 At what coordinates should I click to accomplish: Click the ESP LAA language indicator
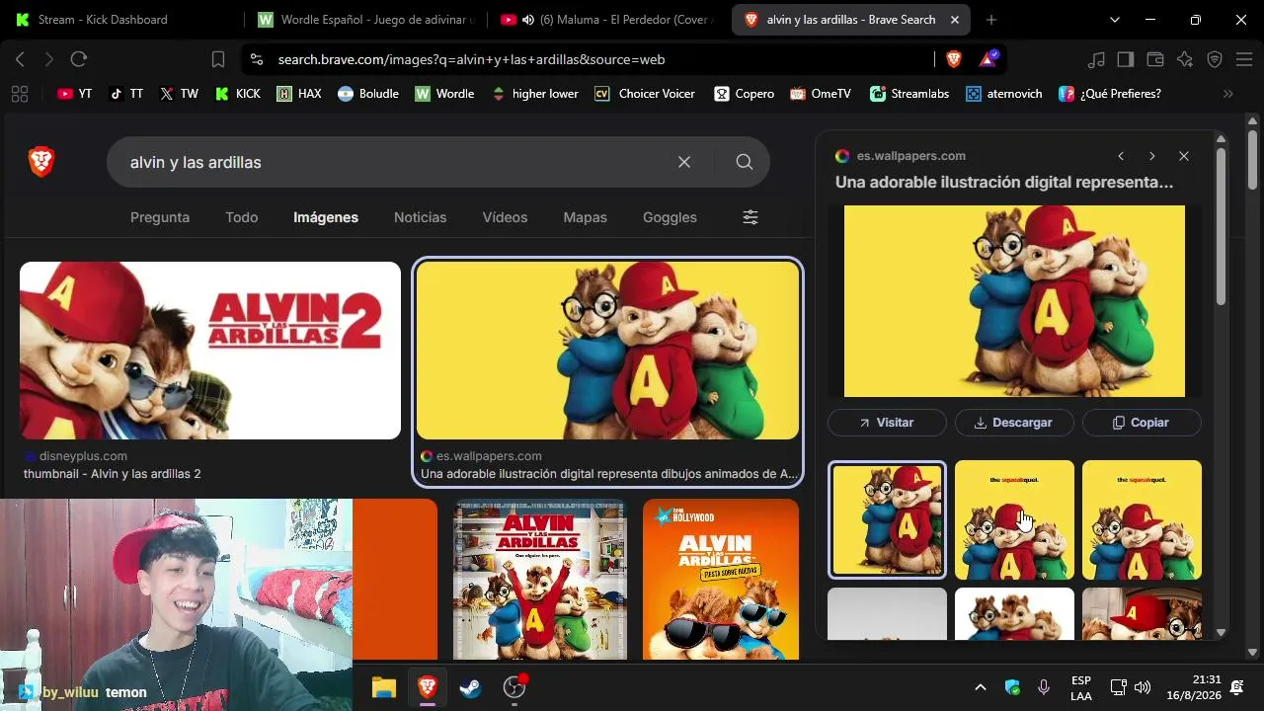click(1080, 687)
